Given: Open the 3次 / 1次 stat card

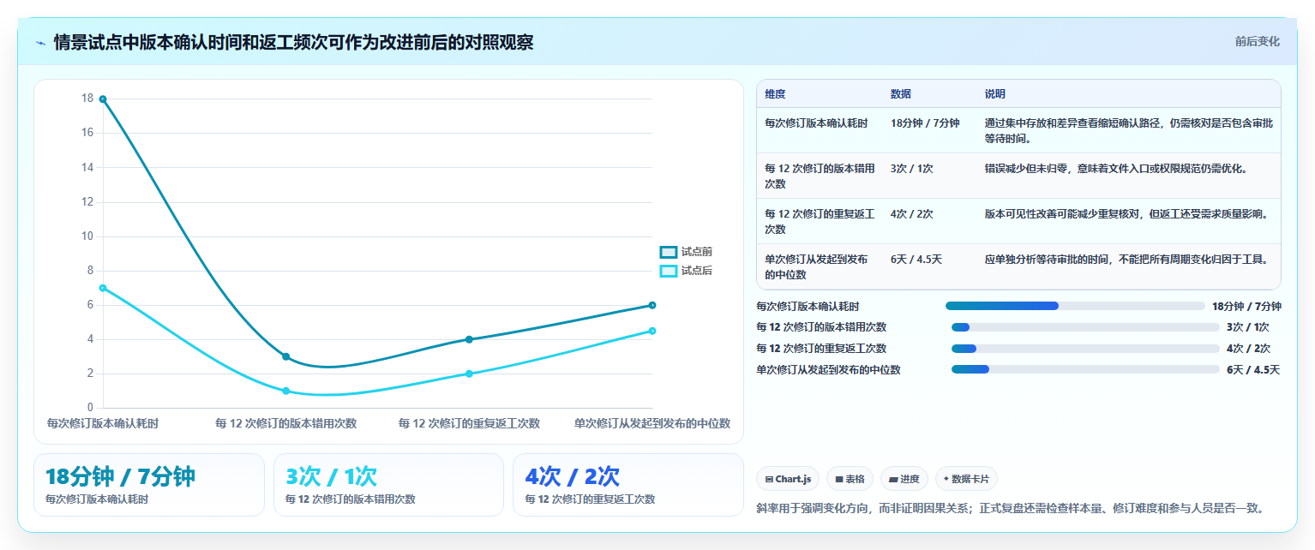Looking at the screenshot, I should pyautogui.click(x=388, y=485).
